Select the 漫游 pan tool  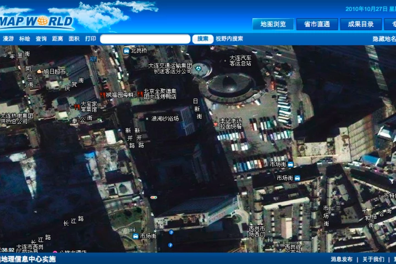pos(8,38)
